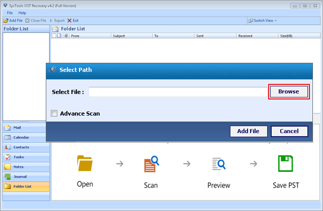Select the Journal icon in sidebar
Viewport: 323px width, 211px height.
pos(8,176)
